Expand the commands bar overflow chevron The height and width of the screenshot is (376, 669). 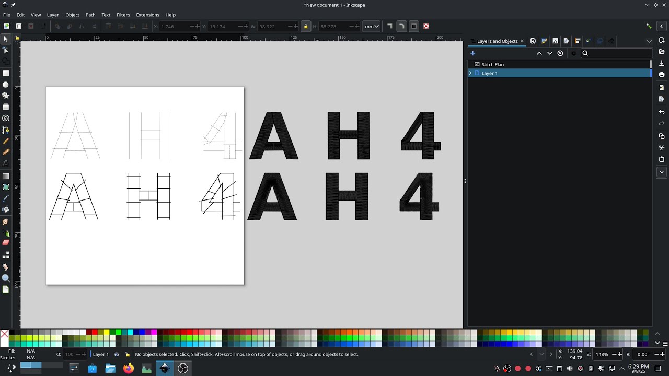coord(662,172)
